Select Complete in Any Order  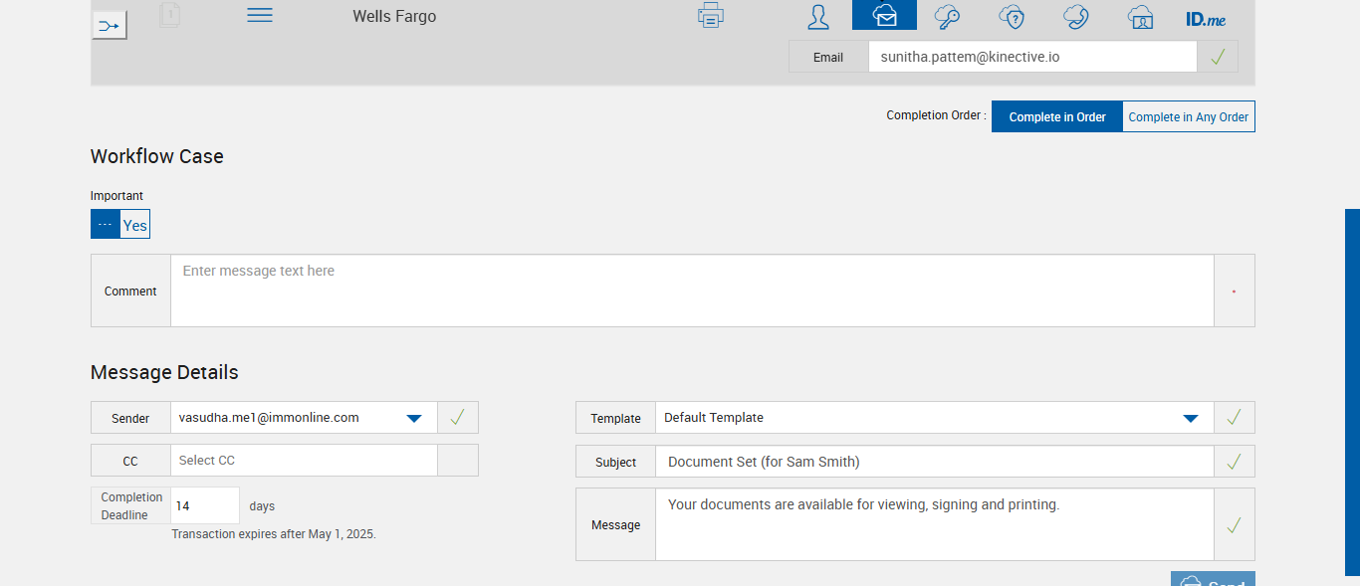point(1188,116)
